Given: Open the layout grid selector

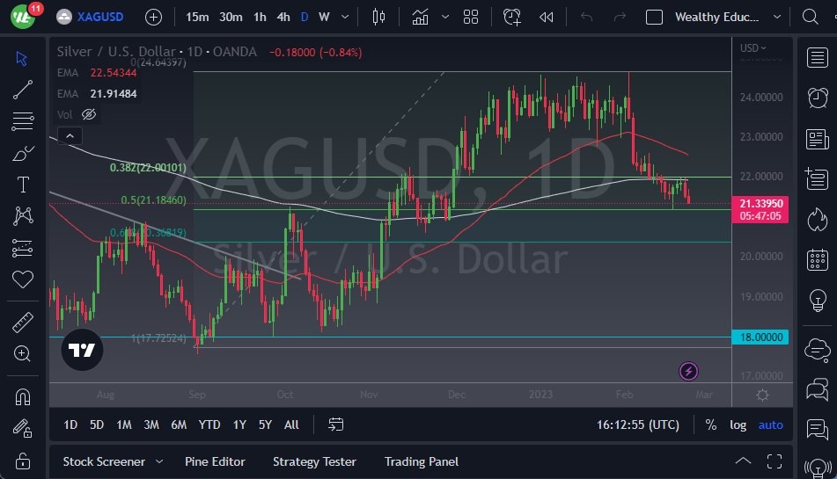Looking at the screenshot, I should (x=470, y=17).
